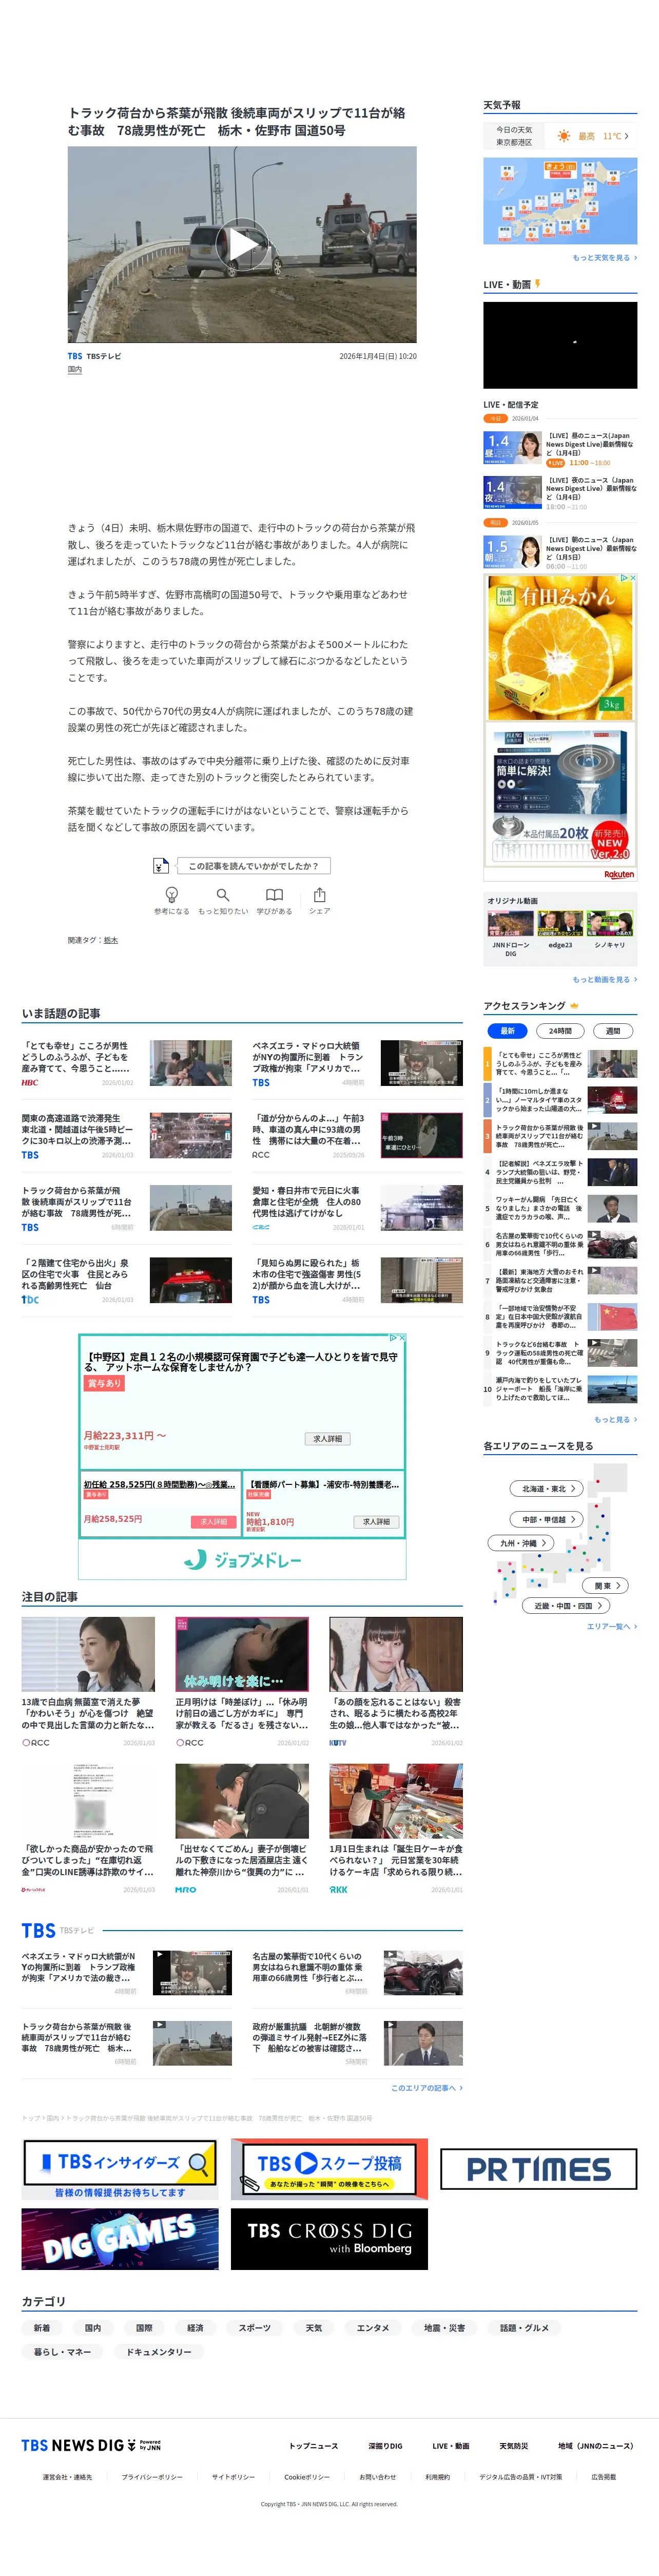
Task: Follow the このエリアの記事へ link
Action: click(427, 2088)
